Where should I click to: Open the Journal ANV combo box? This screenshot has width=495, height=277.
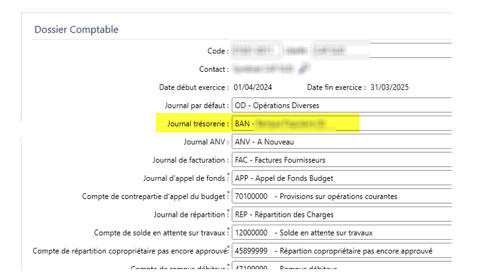click(341, 142)
